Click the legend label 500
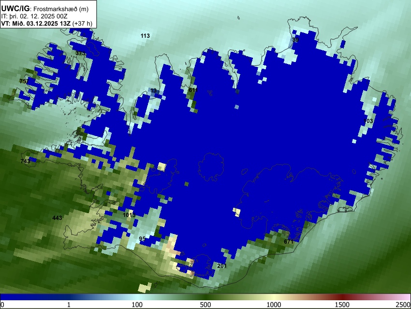The height and width of the screenshot is (309, 411). [x=205, y=305]
